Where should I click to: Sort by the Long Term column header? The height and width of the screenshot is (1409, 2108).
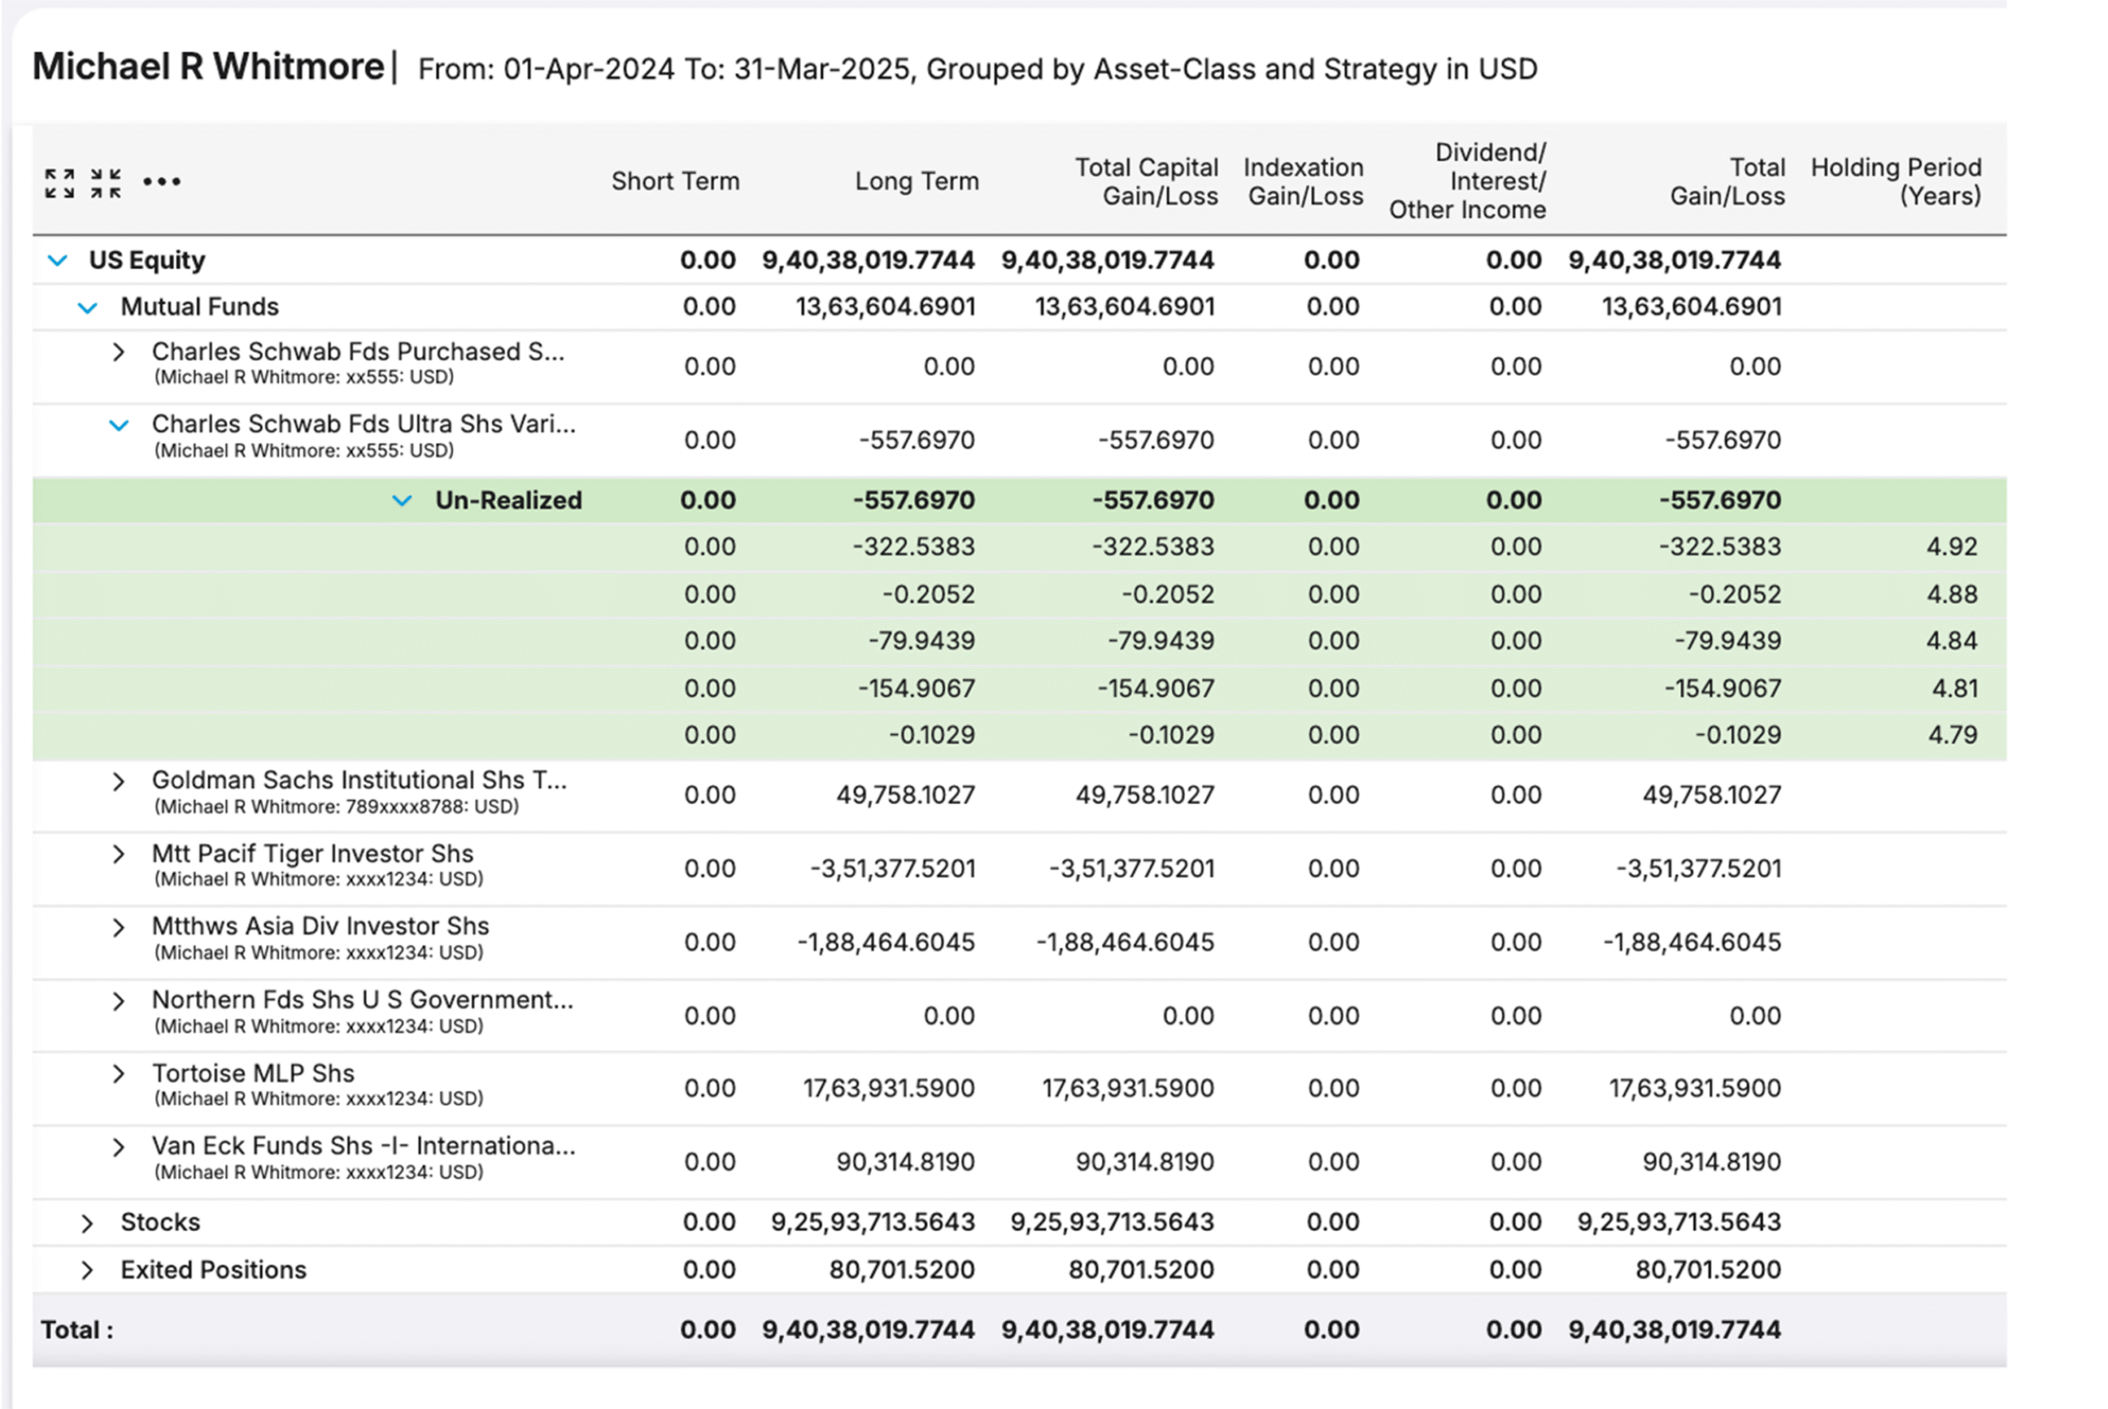(916, 180)
